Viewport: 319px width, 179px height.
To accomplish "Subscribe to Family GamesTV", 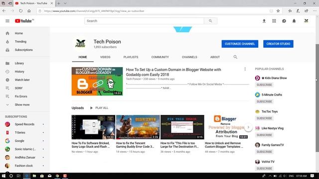I will pos(264,152).
